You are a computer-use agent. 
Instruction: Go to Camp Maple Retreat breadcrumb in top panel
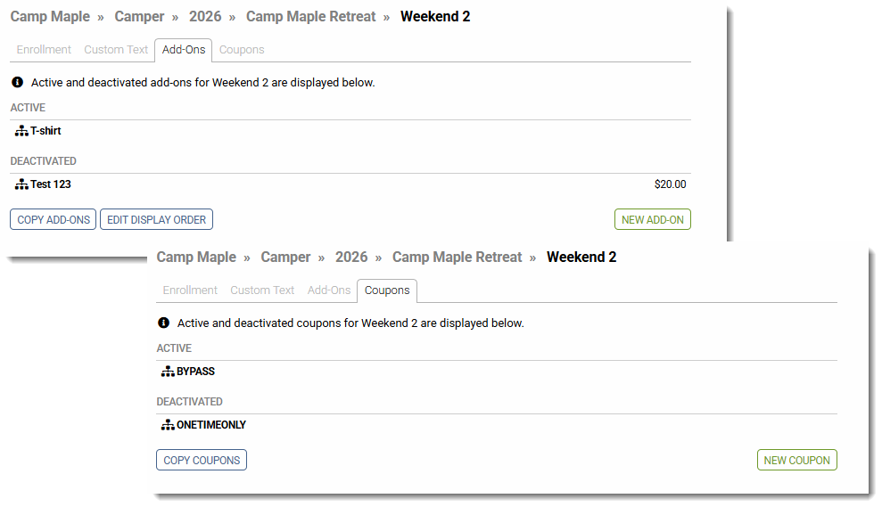tap(310, 16)
